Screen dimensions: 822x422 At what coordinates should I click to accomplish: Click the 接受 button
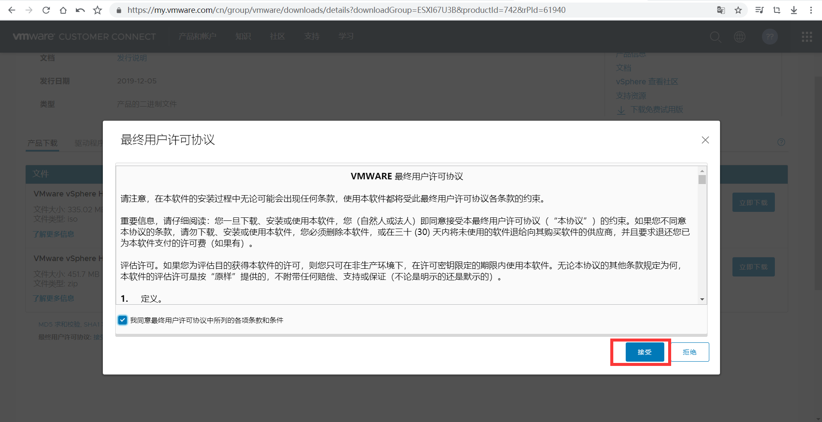coord(645,352)
